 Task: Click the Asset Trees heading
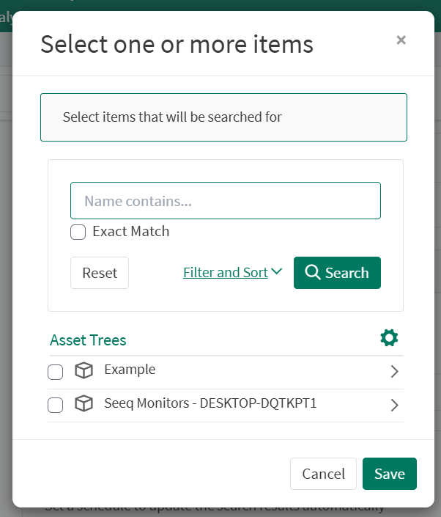point(88,340)
